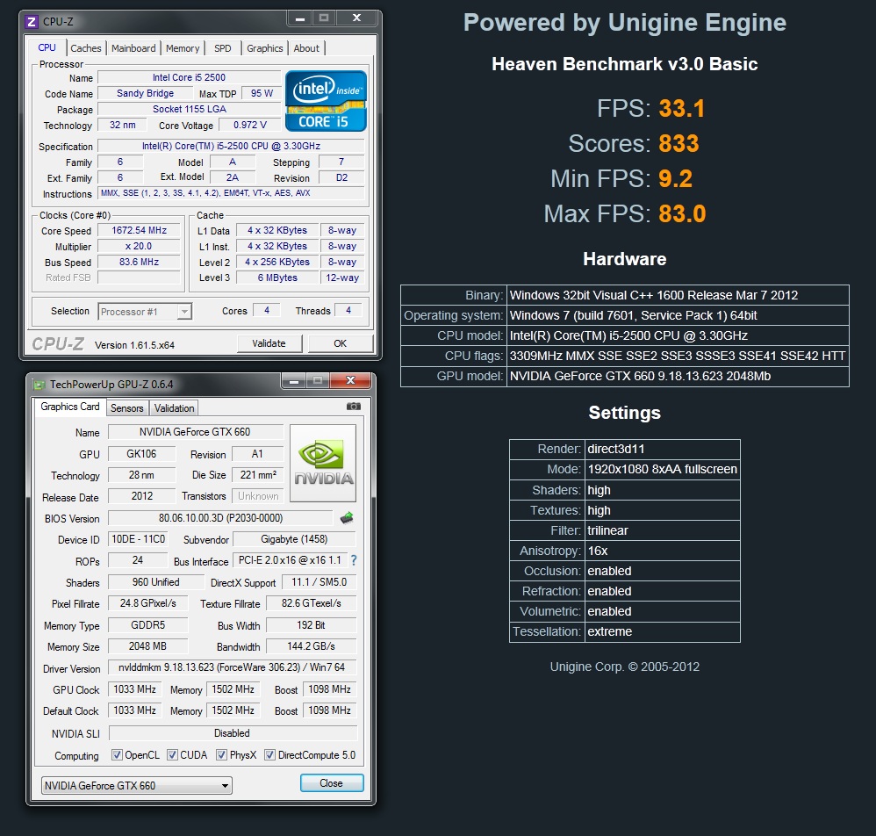Click the Tessellation setting value extreme

(x=663, y=631)
